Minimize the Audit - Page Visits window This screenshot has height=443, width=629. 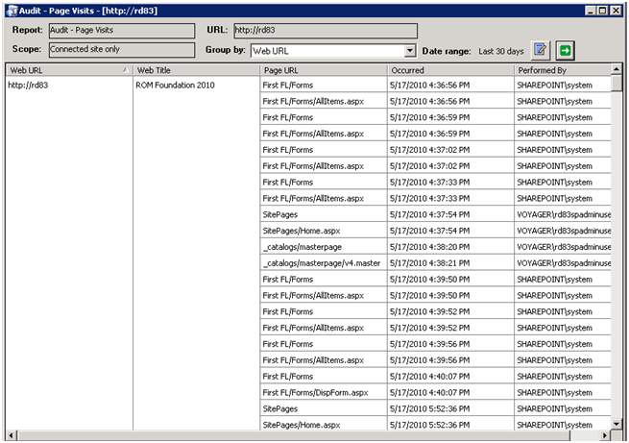point(590,11)
